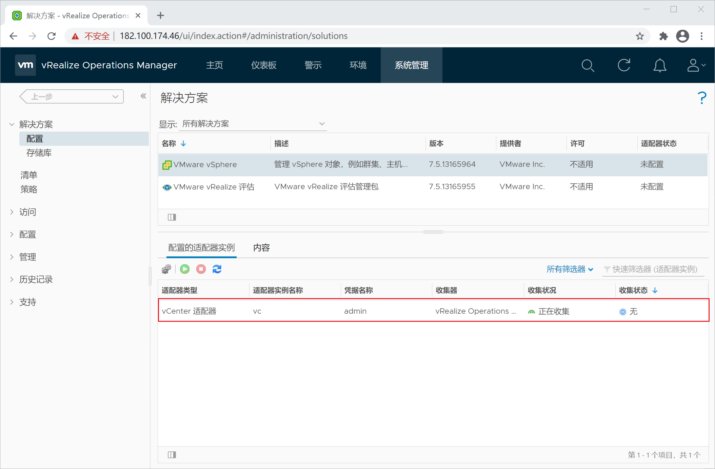Go back in browser history

tap(14, 36)
